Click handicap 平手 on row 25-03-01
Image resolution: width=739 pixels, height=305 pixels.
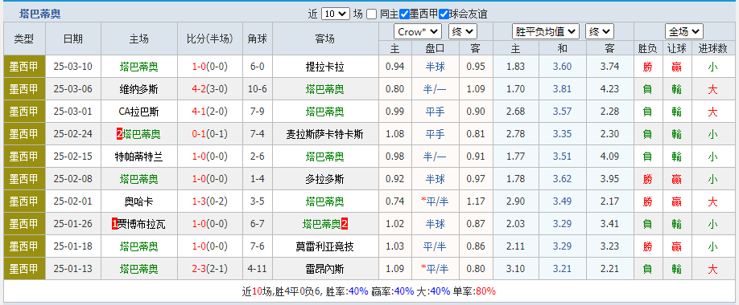(x=435, y=112)
